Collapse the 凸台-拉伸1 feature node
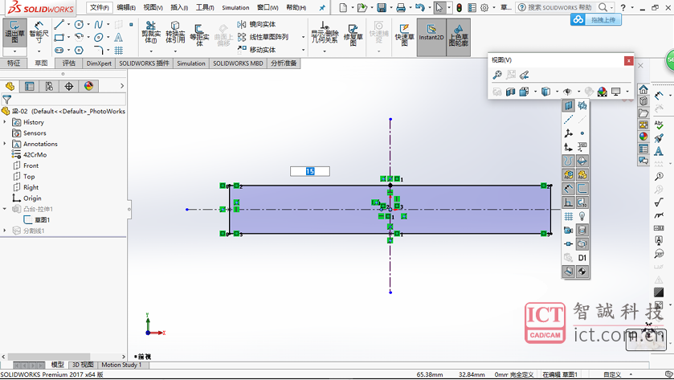674x380 pixels. (x=5, y=209)
